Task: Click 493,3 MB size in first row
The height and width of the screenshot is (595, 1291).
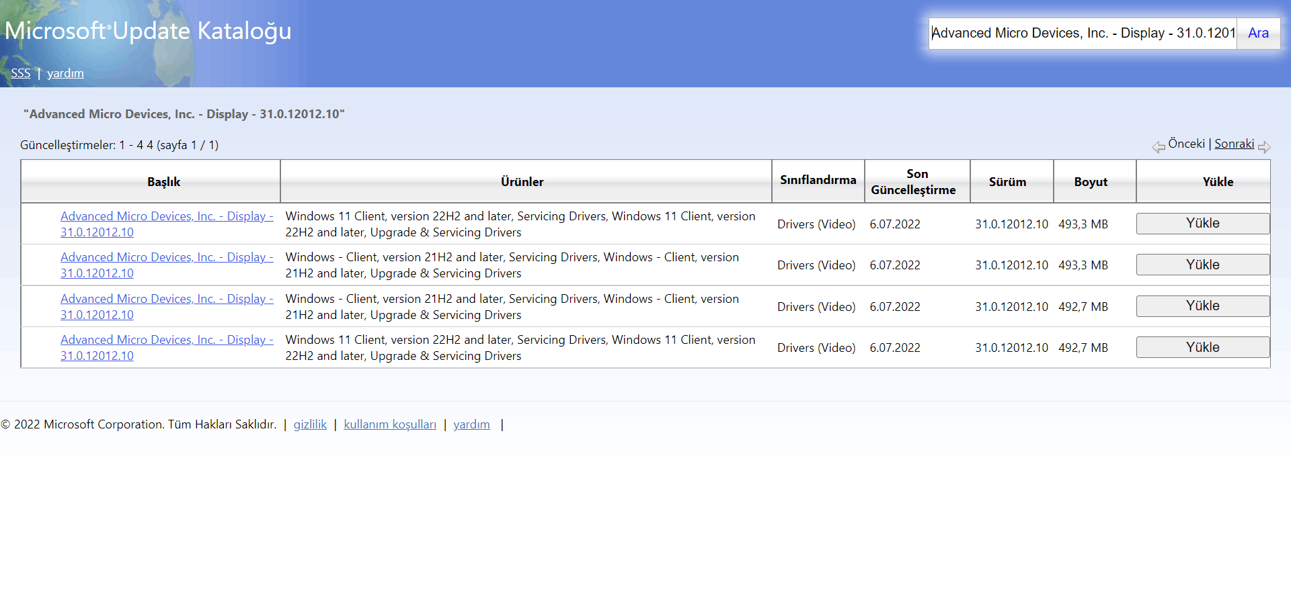Action: (x=1083, y=224)
